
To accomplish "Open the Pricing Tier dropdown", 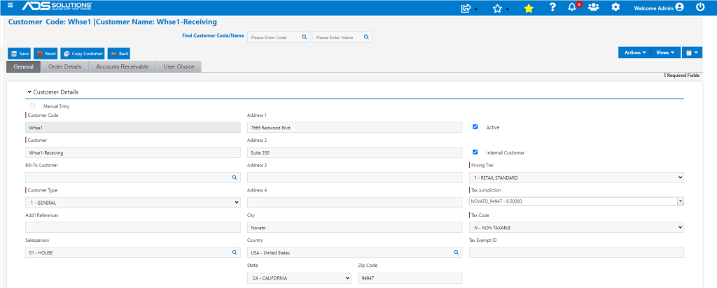I will click(576, 178).
